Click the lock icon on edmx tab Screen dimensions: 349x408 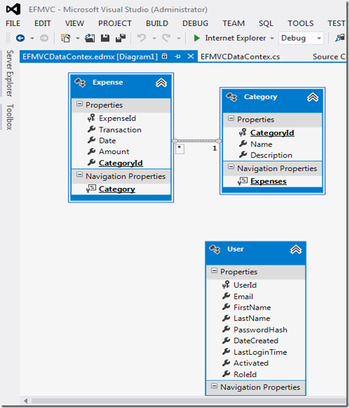164,56
